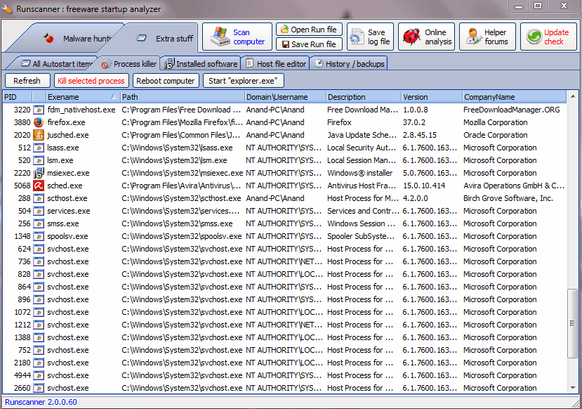Click the Save Run file button
Screen dimensions: 582x409
309,44
